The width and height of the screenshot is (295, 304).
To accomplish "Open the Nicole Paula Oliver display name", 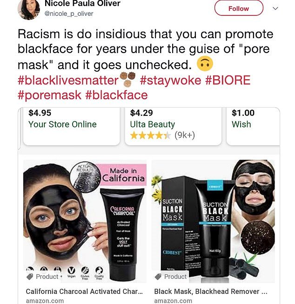I will [x=82, y=3].
